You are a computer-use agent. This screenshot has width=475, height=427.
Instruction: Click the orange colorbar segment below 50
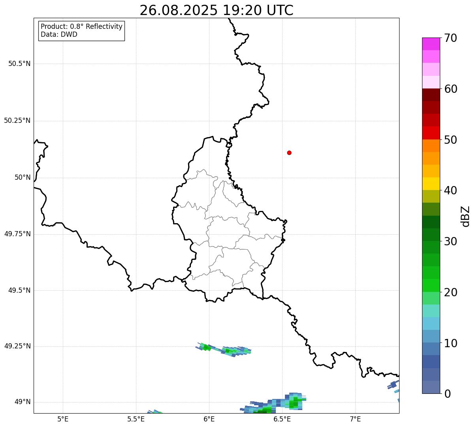(431, 146)
